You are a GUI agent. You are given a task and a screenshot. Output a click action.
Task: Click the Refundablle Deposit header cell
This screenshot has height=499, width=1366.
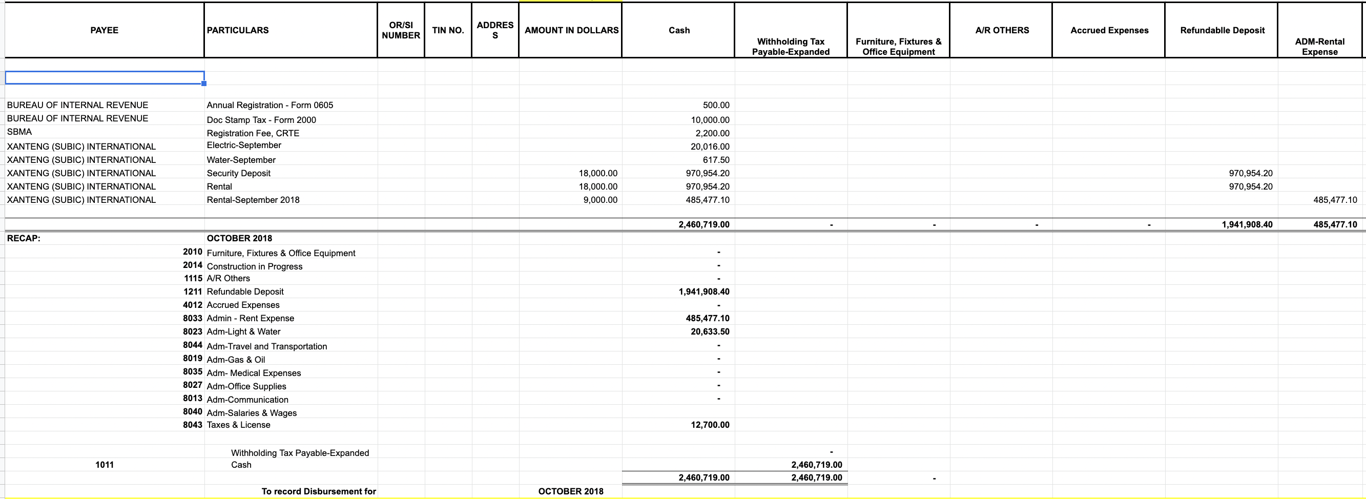click(x=1223, y=30)
